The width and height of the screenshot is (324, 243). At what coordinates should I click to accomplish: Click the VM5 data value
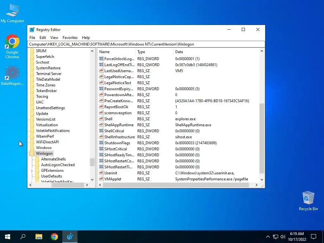click(x=179, y=71)
